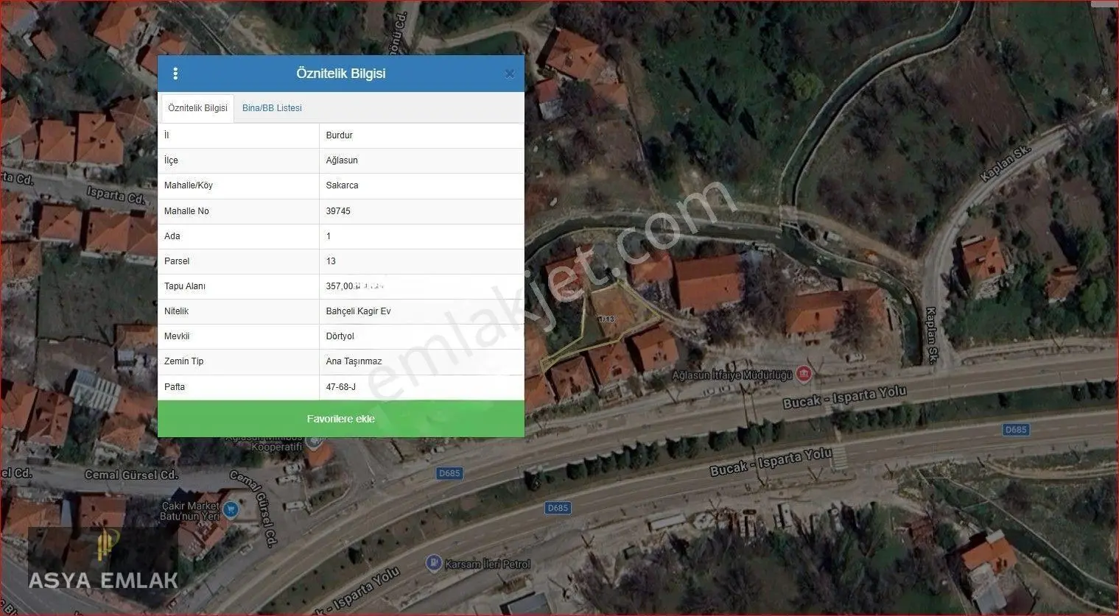Click Favorilere ekle button

341,419
